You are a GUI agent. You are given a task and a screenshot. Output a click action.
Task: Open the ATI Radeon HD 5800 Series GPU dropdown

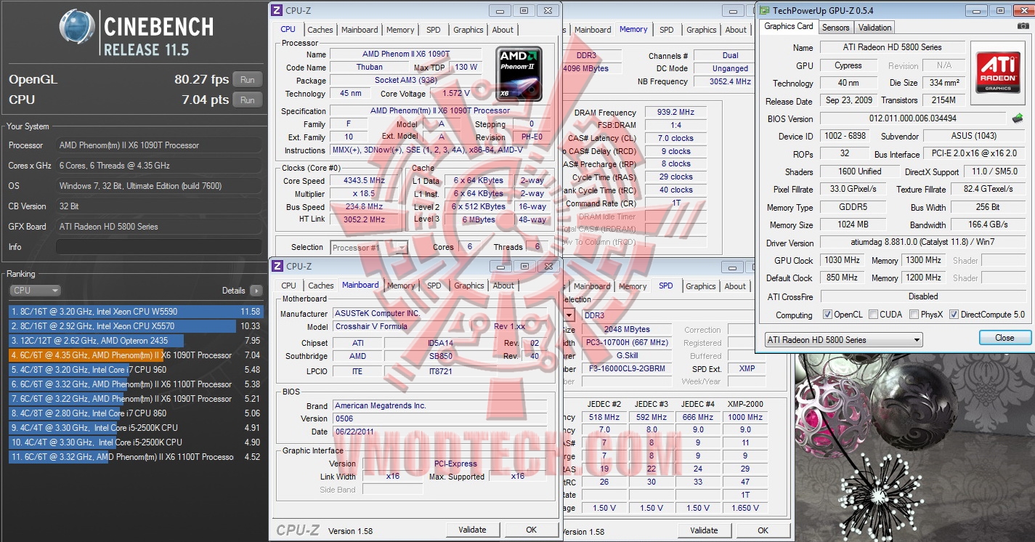click(844, 340)
